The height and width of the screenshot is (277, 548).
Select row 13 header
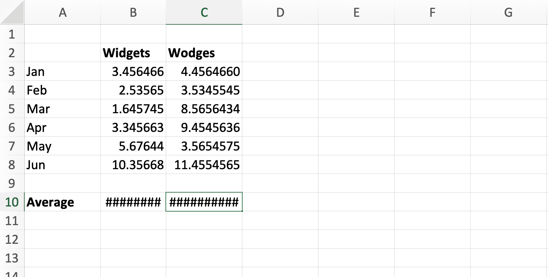point(12,258)
